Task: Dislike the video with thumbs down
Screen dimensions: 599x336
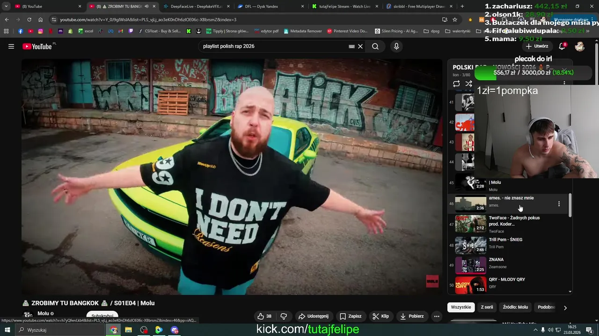Action: point(284,316)
